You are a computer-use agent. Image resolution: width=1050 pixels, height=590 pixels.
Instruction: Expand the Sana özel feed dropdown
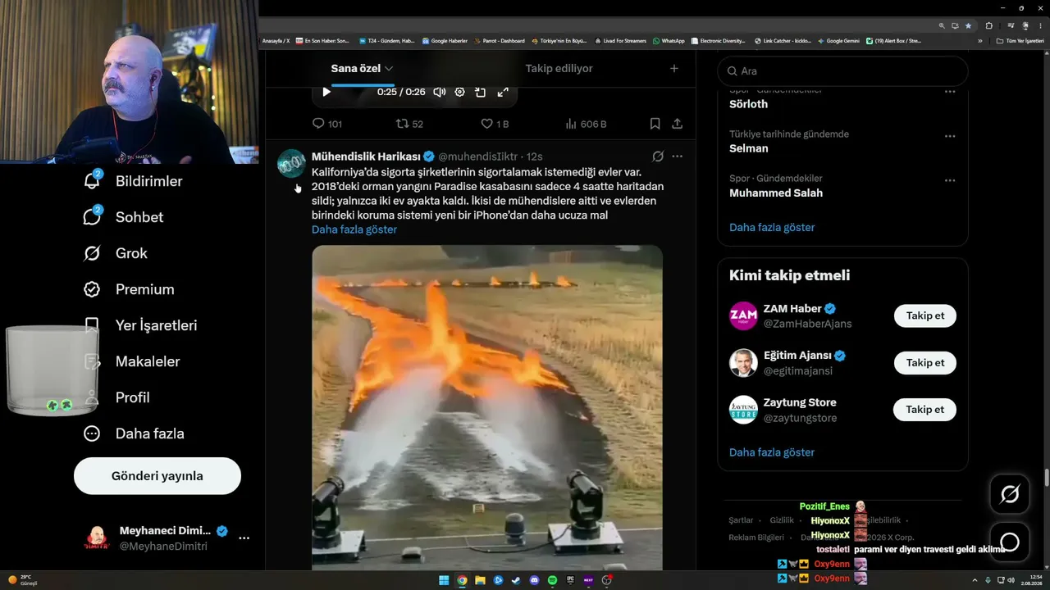[x=389, y=69]
